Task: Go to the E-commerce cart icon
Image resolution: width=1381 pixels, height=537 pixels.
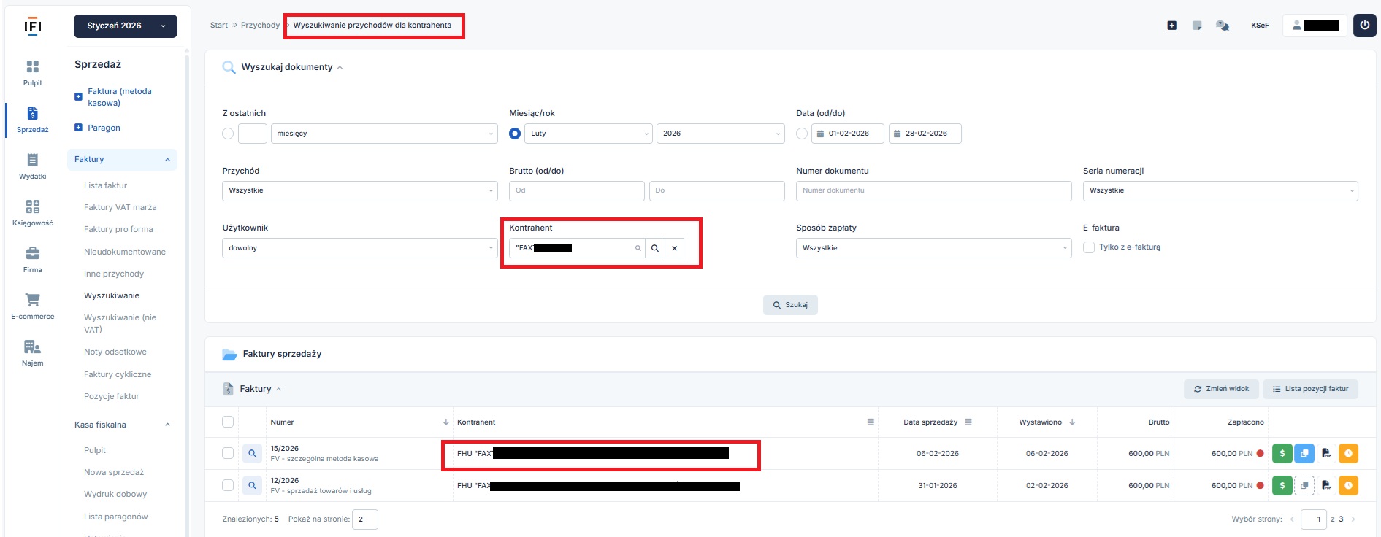Action: pos(32,300)
